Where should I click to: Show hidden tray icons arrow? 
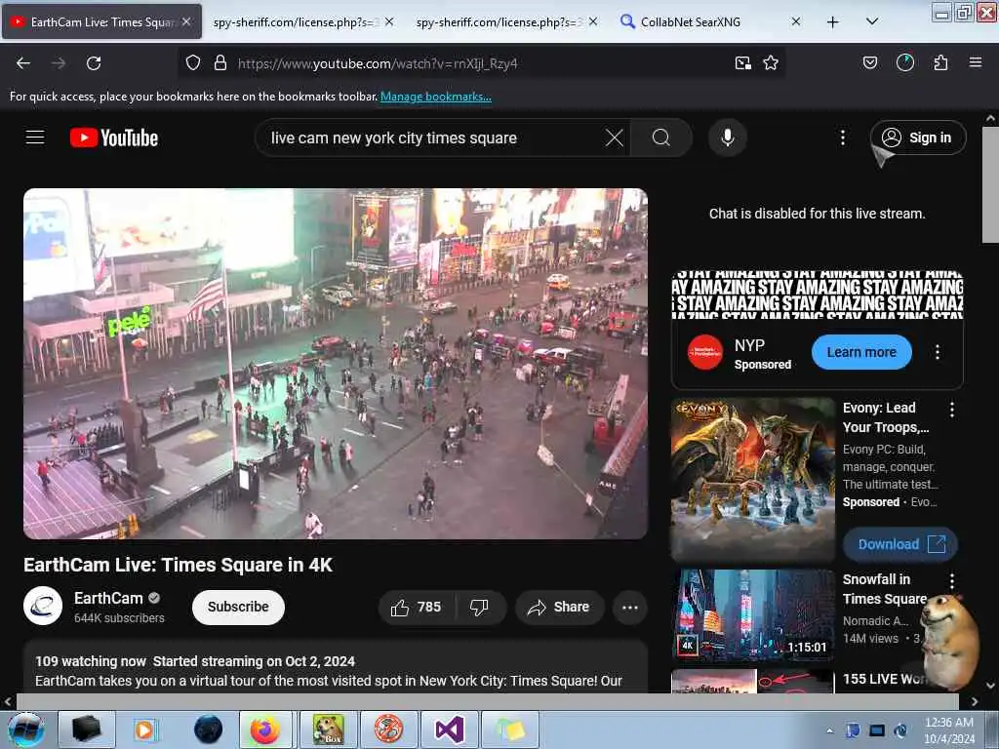pyautogui.click(x=829, y=730)
